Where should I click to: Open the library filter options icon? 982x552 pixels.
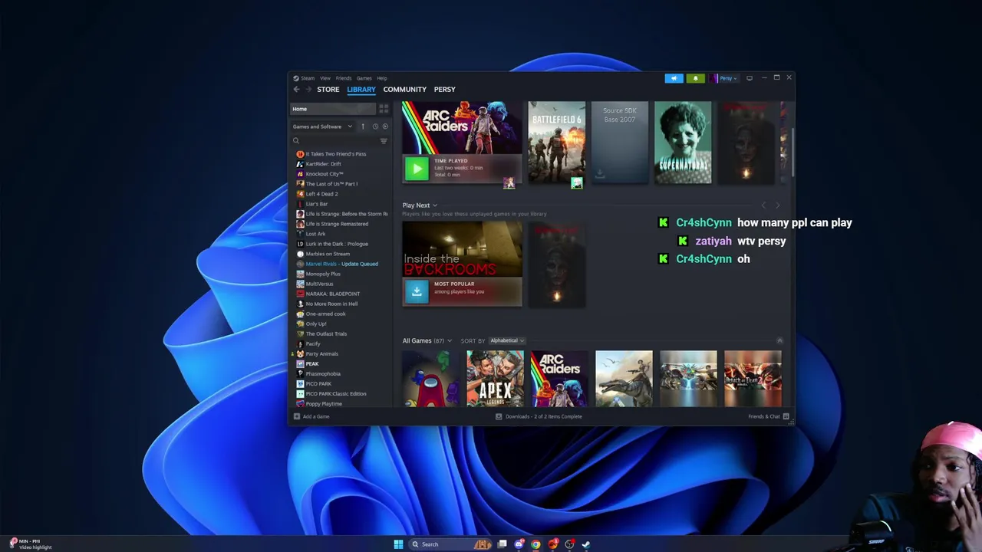(384, 141)
